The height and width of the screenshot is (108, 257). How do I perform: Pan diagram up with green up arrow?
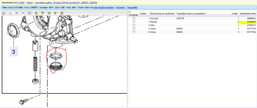[x=36, y=13]
